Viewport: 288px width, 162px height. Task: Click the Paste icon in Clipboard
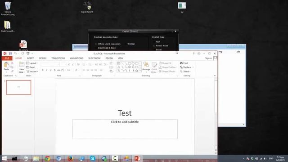(x=6, y=65)
